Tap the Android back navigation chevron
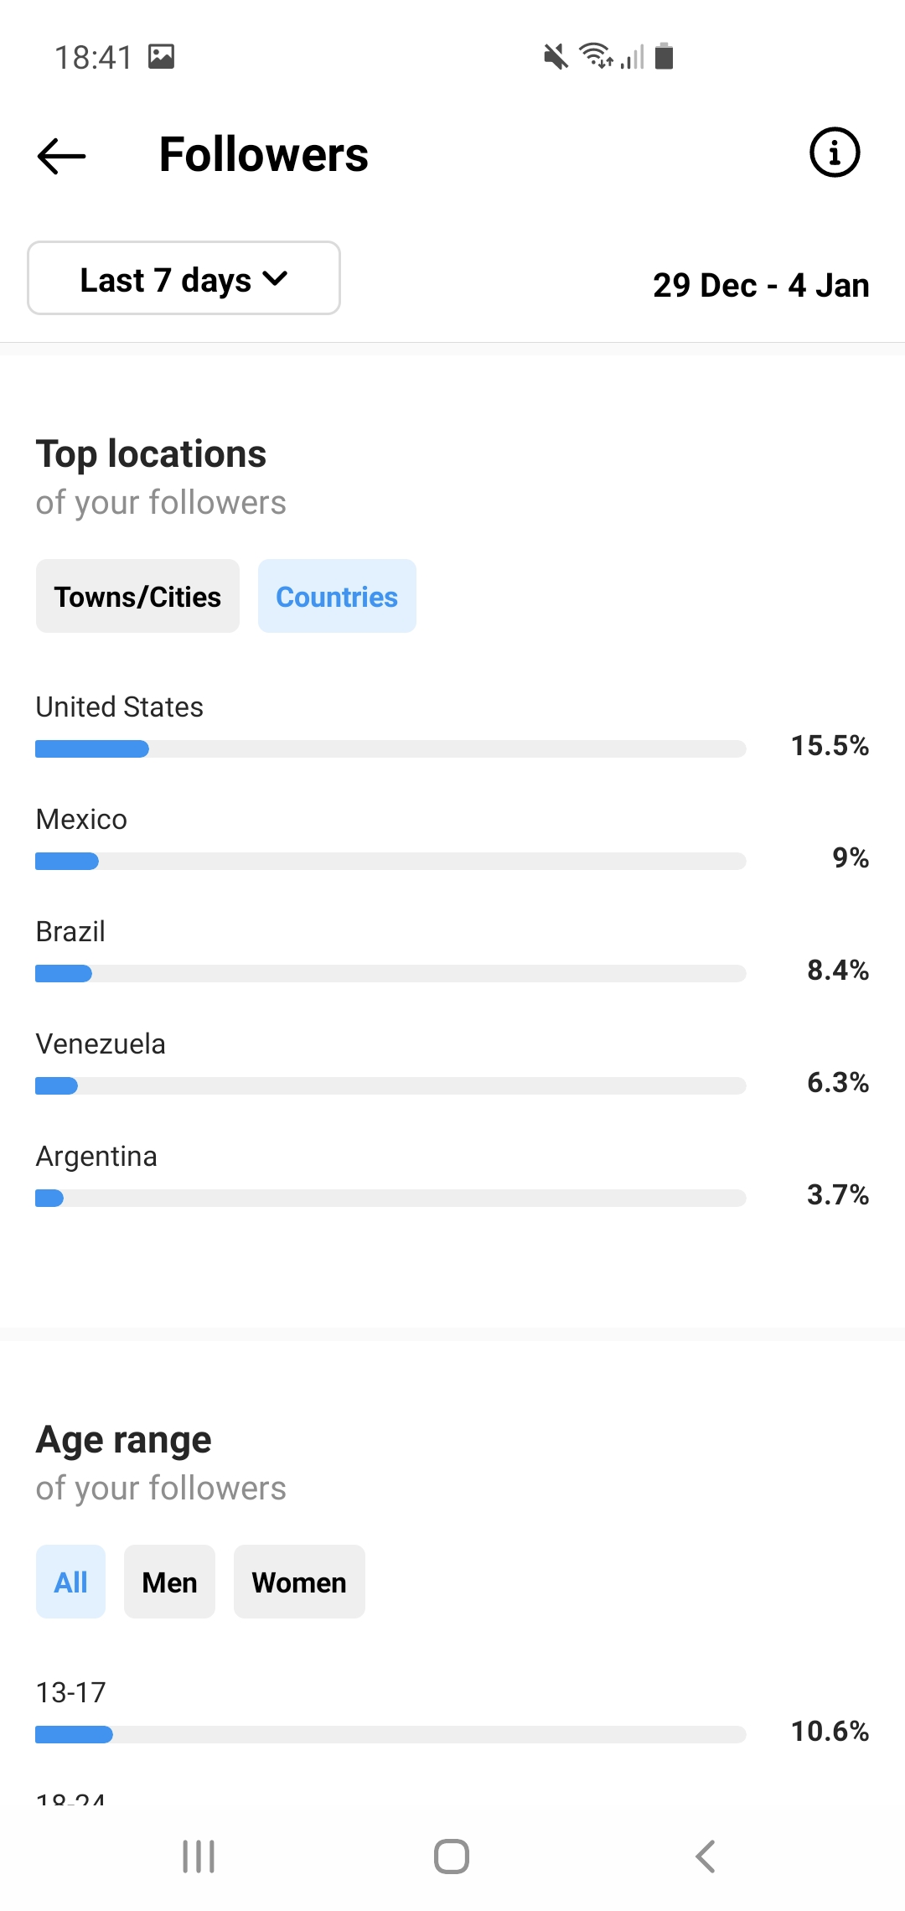This screenshot has height=1911, width=905. click(x=706, y=1857)
